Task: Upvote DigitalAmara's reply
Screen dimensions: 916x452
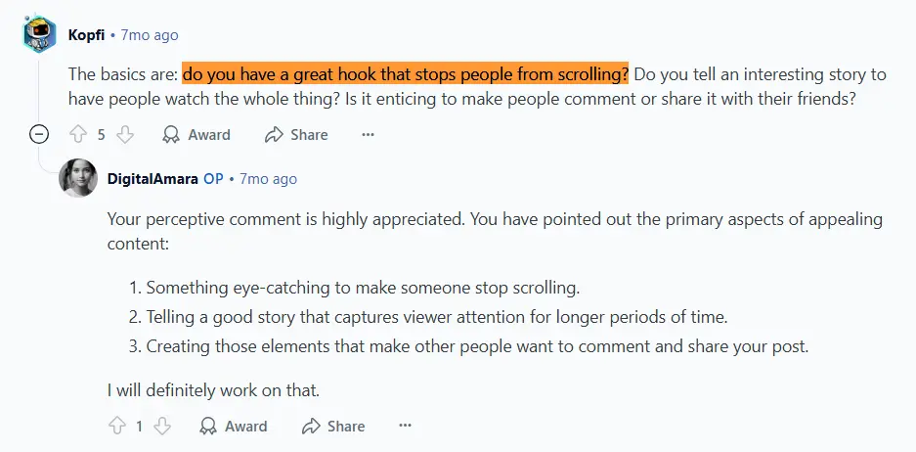Action: coord(116,426)
